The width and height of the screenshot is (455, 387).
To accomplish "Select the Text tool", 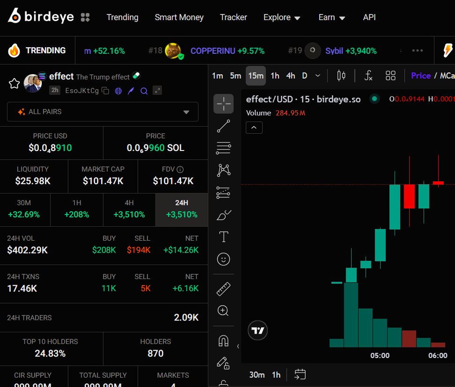I will tap(223, 237).
